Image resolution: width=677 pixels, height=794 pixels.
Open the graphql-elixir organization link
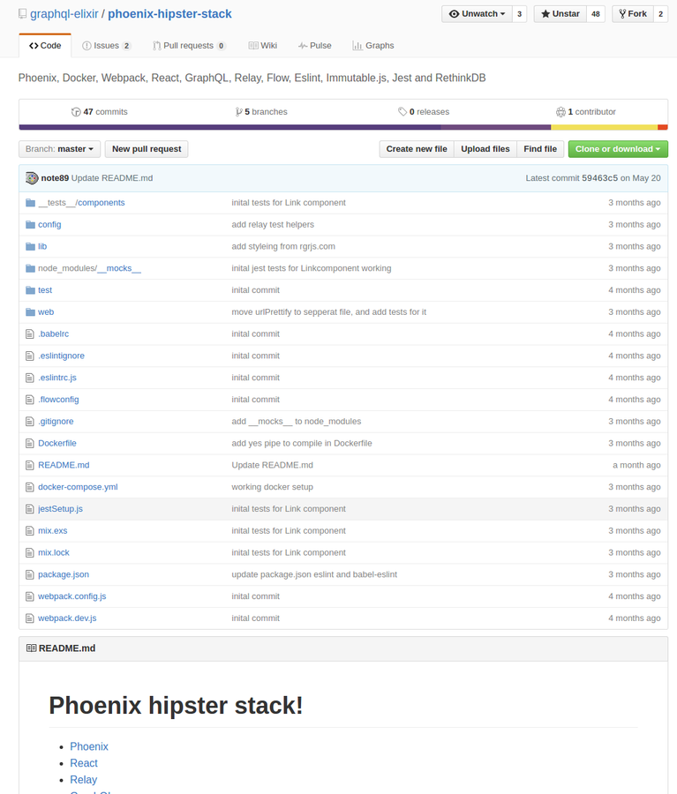click(x=64, y=13)
